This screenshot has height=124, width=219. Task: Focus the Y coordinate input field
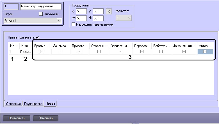(x=98, y=12)
